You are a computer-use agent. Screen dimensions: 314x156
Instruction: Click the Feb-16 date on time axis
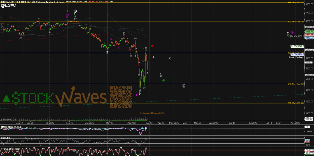point(69,122)
